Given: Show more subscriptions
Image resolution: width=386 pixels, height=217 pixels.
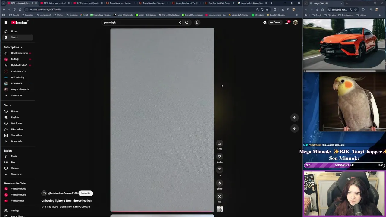Looking at the screenshot, I should click(18, 95).
